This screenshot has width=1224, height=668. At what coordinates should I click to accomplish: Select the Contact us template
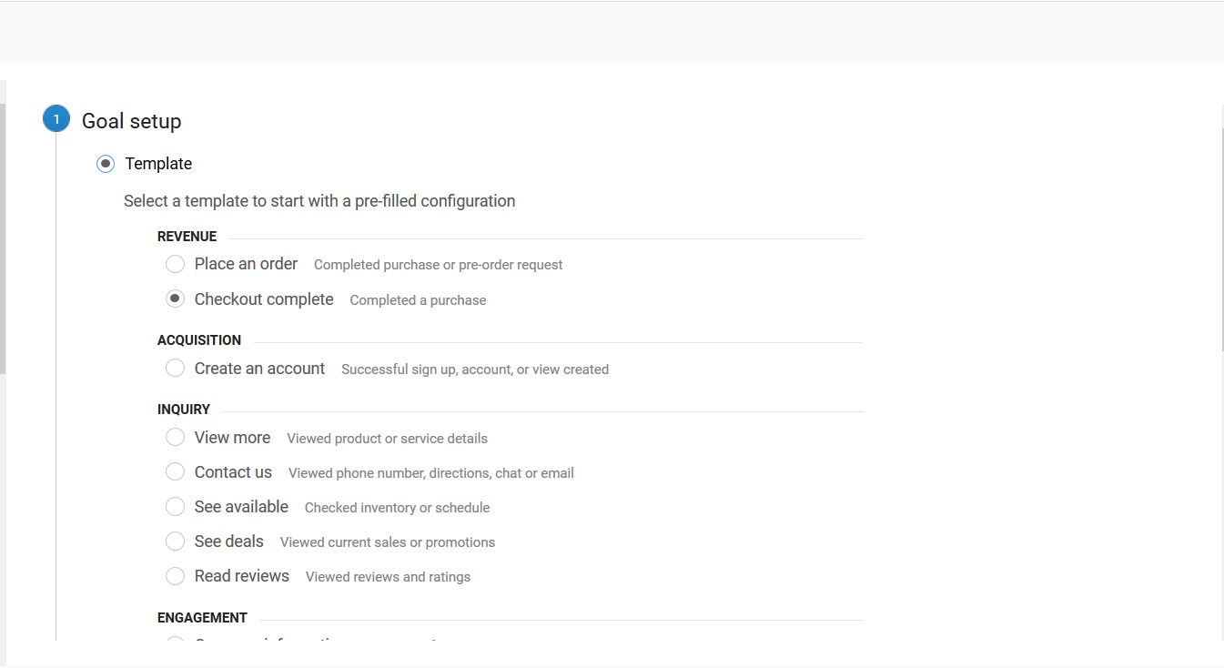175,471
